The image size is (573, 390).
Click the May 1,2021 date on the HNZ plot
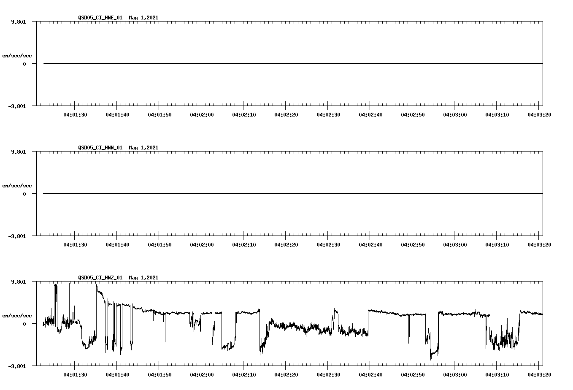tap(143, 278)
